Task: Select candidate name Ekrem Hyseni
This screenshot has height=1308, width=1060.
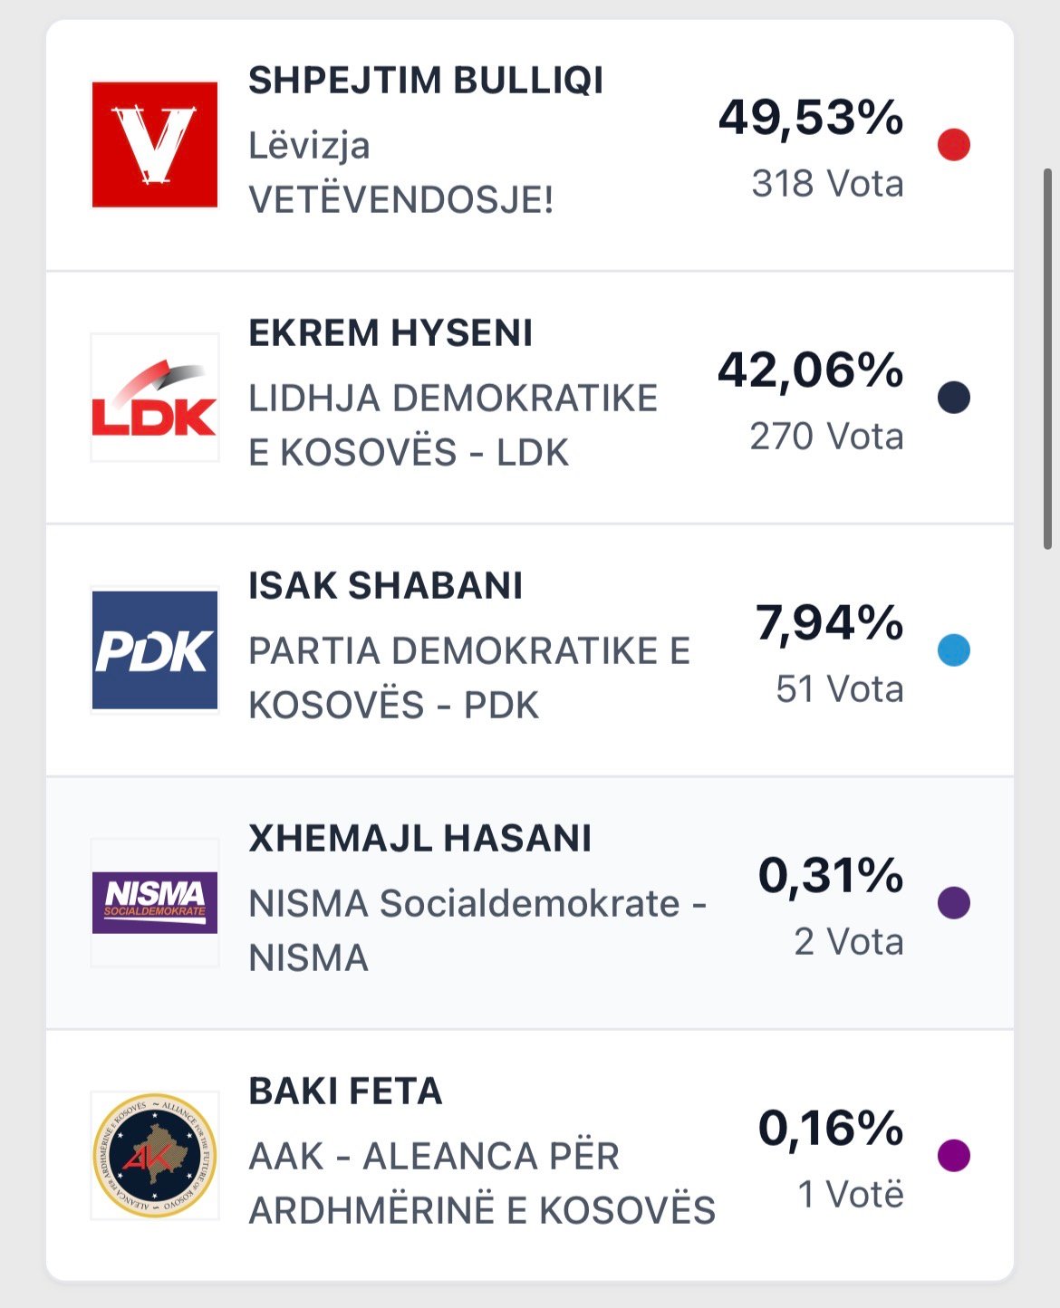Action: [390, 333]
